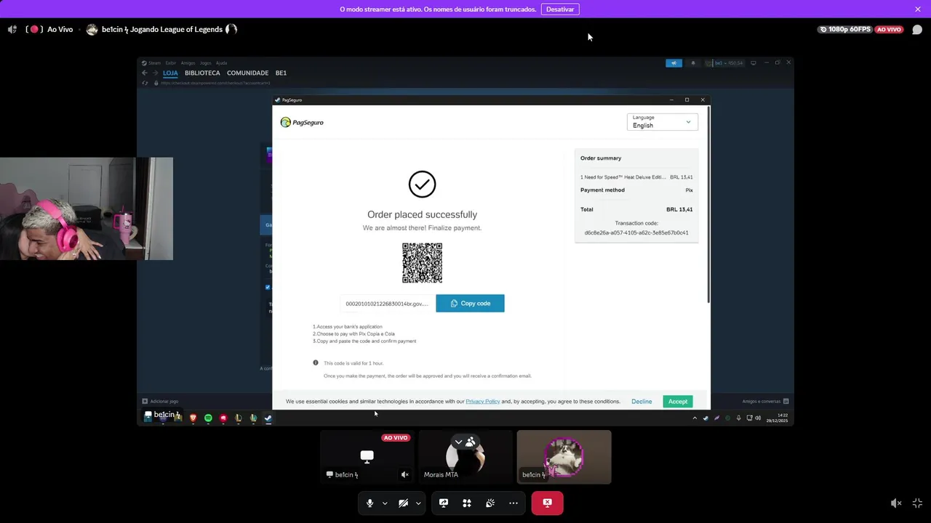Click the PagSeguro logo
The width and height of the screenshot is (931, 523).
coord(302,122)
